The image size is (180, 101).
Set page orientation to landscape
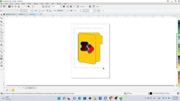(43, 11)
